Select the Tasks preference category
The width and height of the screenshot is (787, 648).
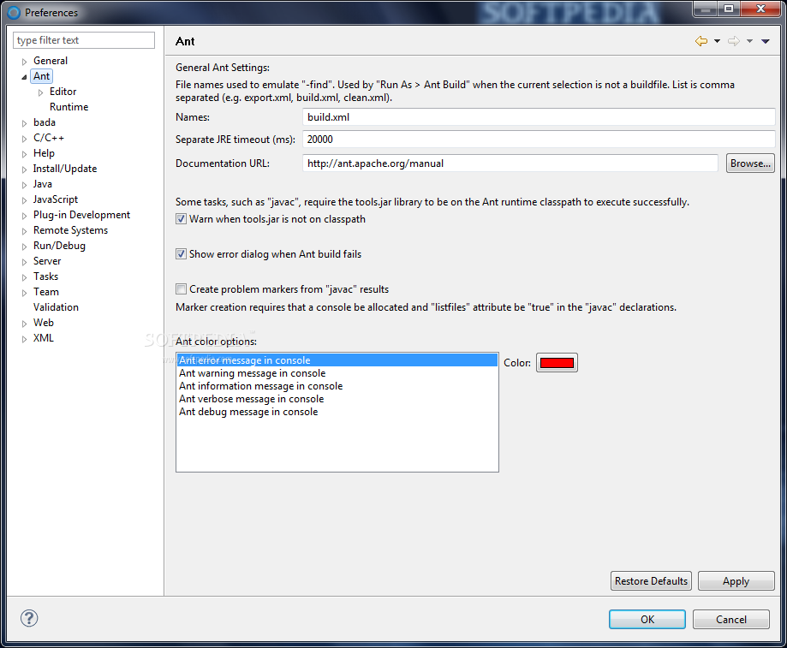click(45, 276)
